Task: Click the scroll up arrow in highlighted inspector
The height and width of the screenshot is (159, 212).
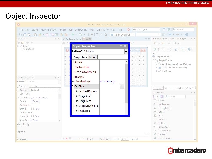Action: pos(126,62)
